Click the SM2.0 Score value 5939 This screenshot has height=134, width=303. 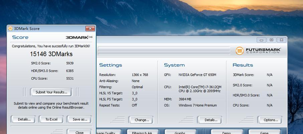click(x=70, y=63)
